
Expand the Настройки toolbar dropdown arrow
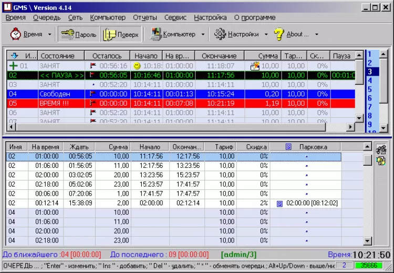tap(266, 35)
